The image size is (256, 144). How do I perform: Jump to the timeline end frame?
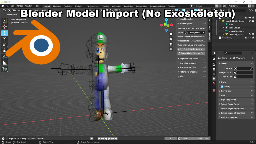tap(116, 138)
